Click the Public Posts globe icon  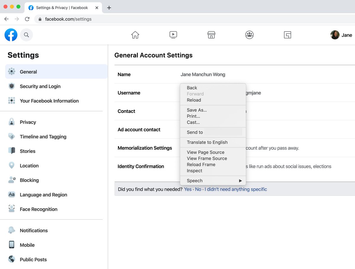click(12, 259)
